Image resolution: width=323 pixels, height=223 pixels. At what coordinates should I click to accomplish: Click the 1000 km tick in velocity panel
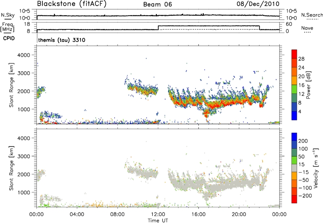(x=23, y=193)
